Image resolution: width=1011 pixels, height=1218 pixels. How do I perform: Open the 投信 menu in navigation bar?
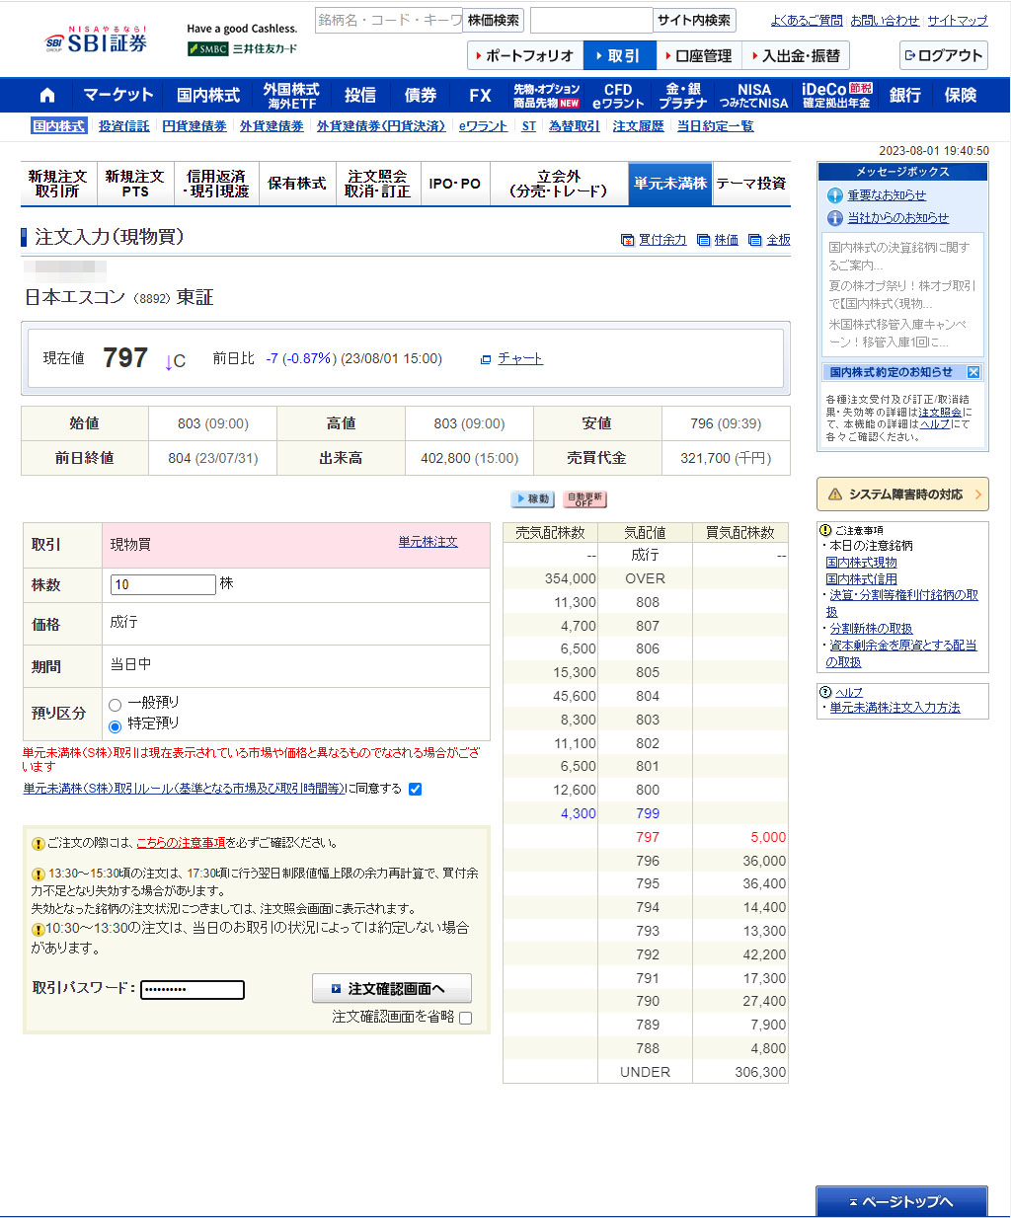(359, 96)
